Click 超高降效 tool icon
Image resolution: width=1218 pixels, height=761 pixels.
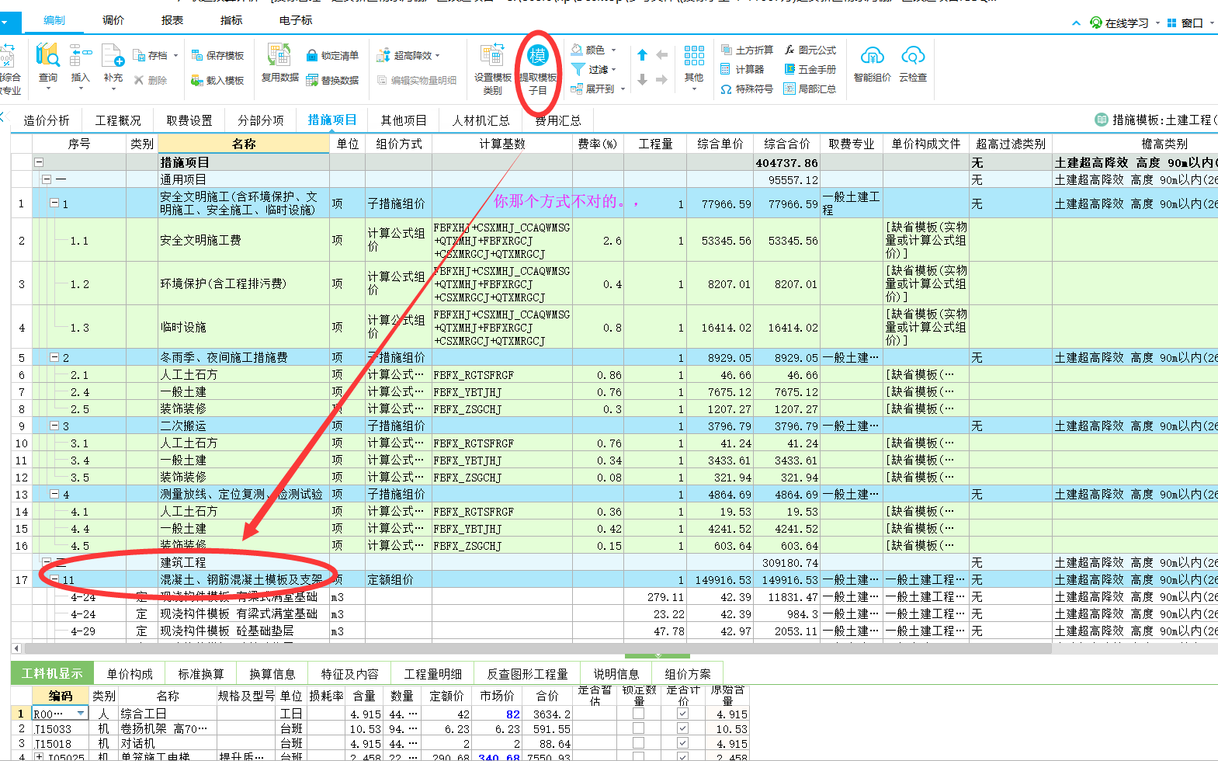click(383, 56)
